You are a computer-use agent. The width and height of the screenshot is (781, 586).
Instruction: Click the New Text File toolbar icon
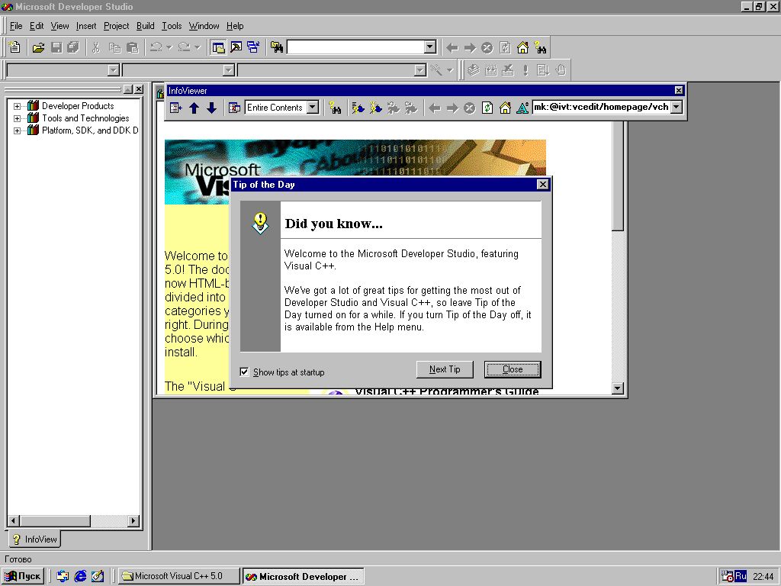(x=14, y=47)
